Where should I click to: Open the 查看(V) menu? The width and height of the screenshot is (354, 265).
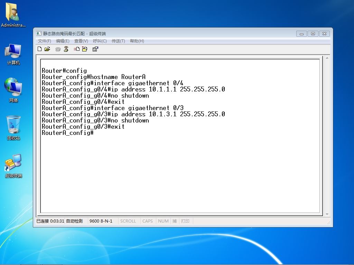pos(81,41)
